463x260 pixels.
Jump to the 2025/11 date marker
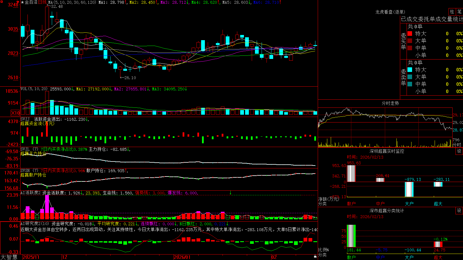click(31, 257)
